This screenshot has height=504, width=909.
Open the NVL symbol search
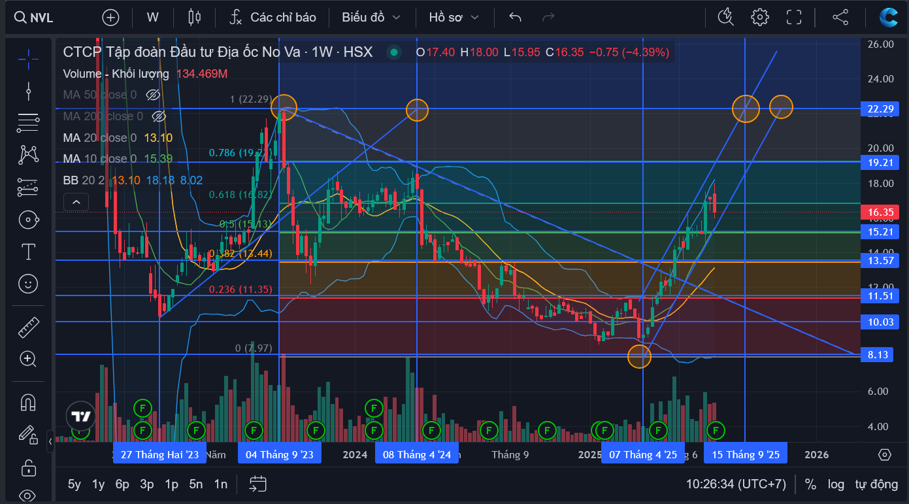pos(34,18)
